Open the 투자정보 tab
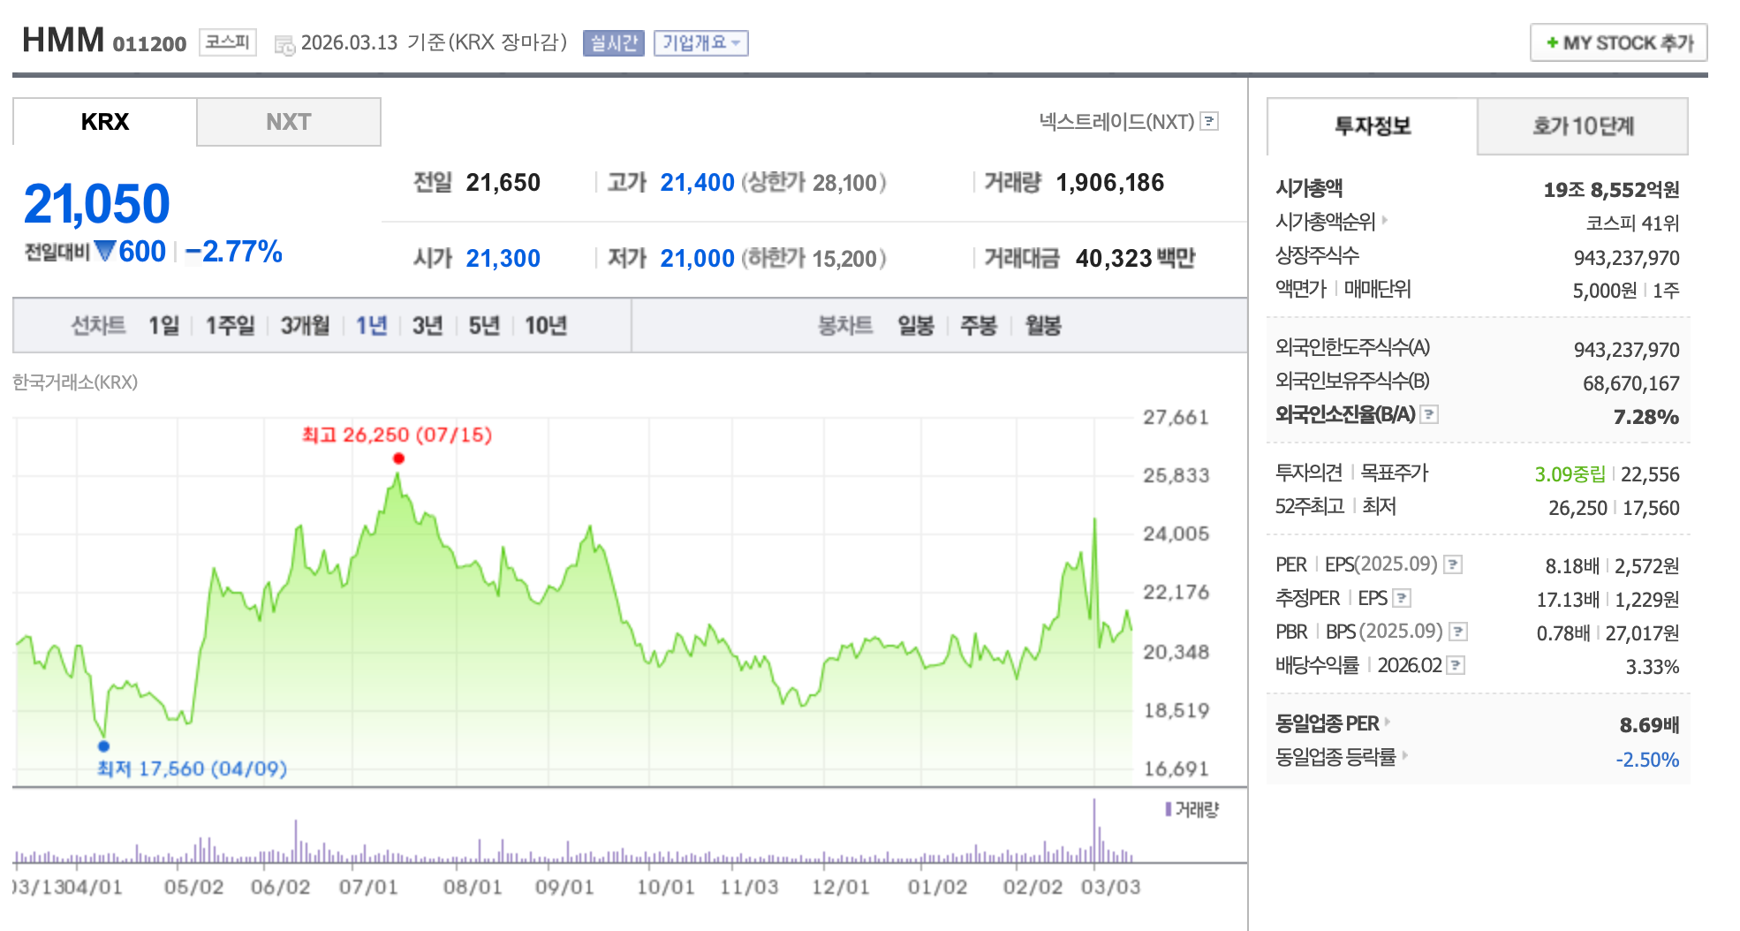Screen dimensions: 1740x931 click(1372, 126)
